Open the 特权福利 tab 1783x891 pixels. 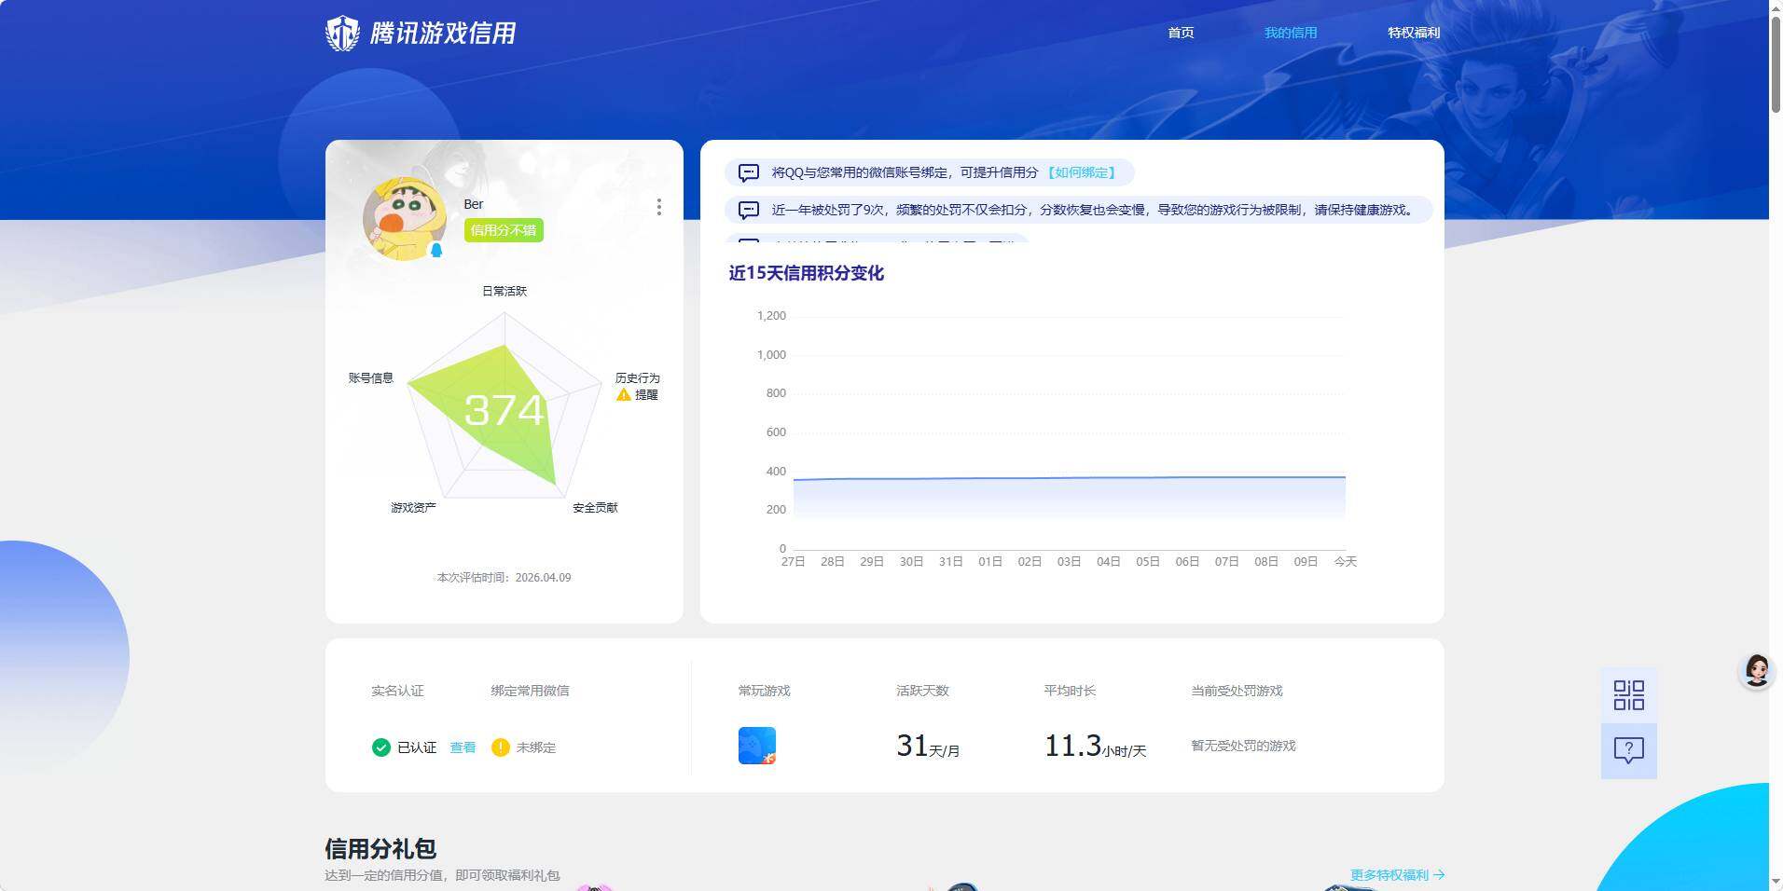[1414, 32]
